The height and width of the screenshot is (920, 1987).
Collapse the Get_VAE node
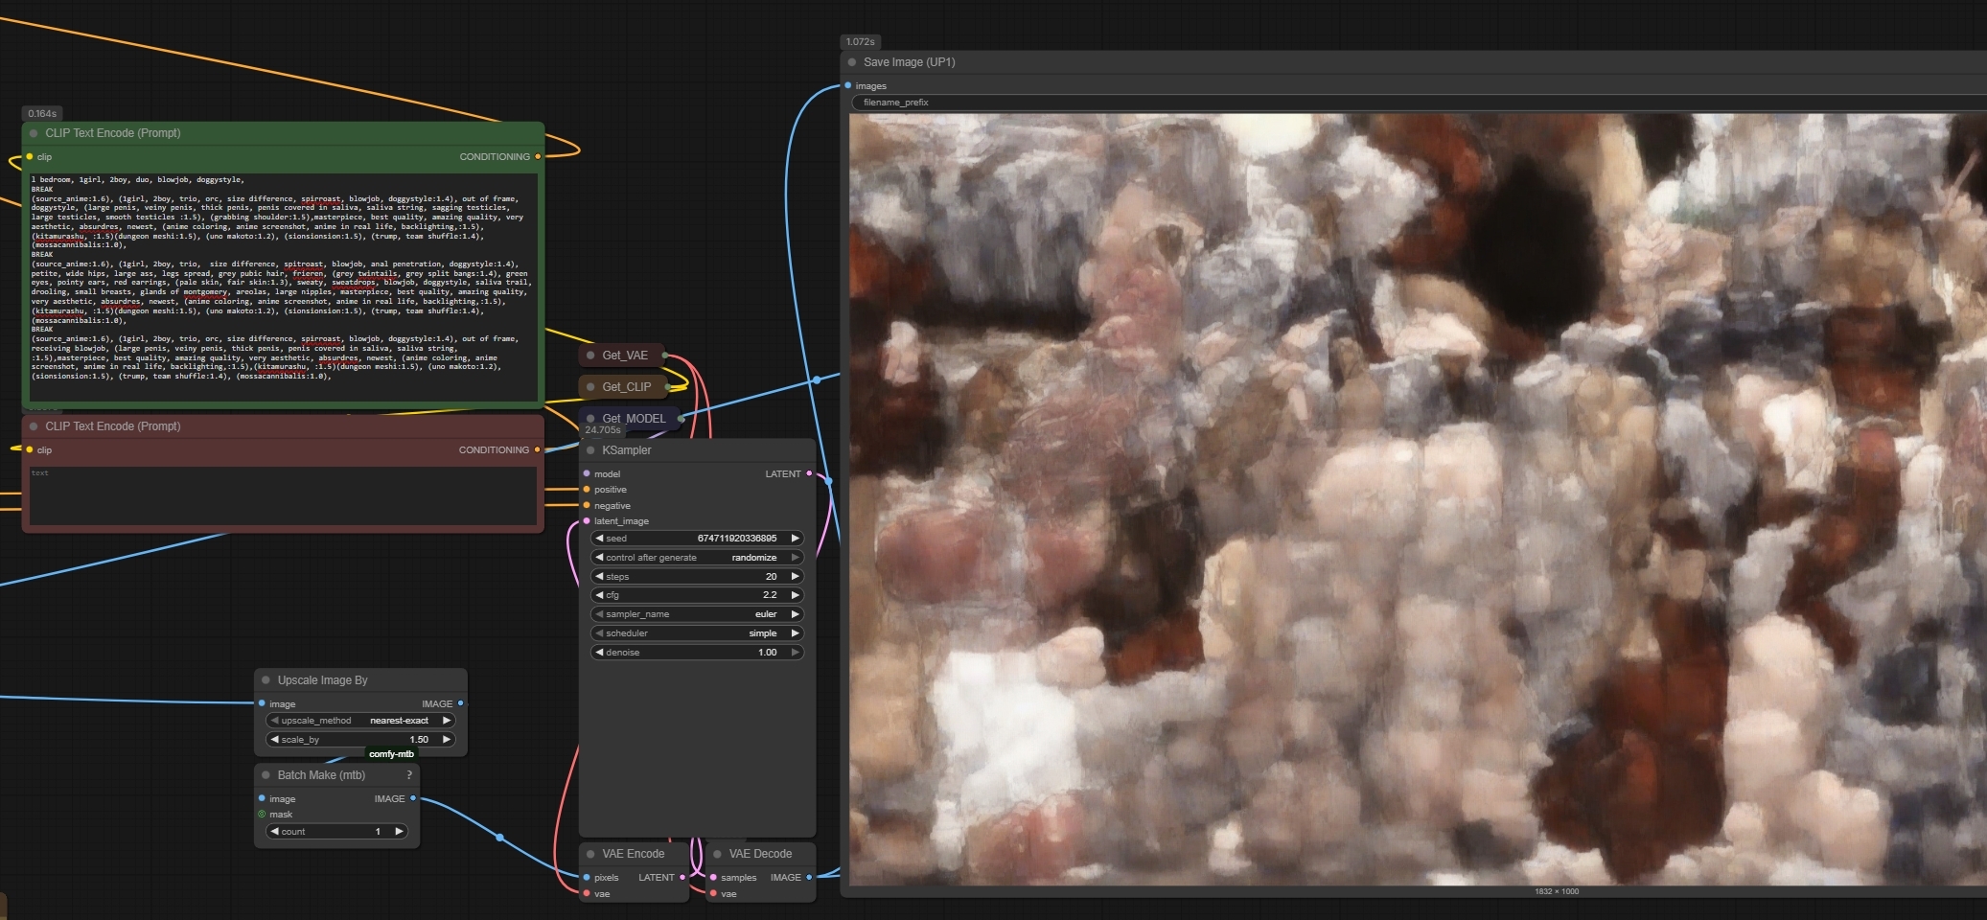pos(590,356)
